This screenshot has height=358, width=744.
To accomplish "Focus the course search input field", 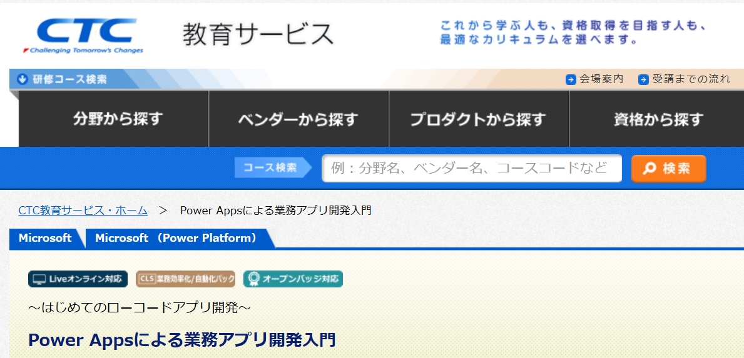I will tap(472, 168).
